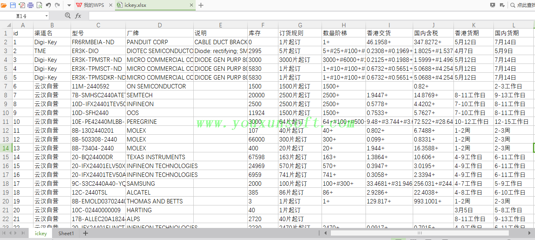This screenshot has height=240, width=535.
Task: Click cell 3000片起订
Action: 300,59
